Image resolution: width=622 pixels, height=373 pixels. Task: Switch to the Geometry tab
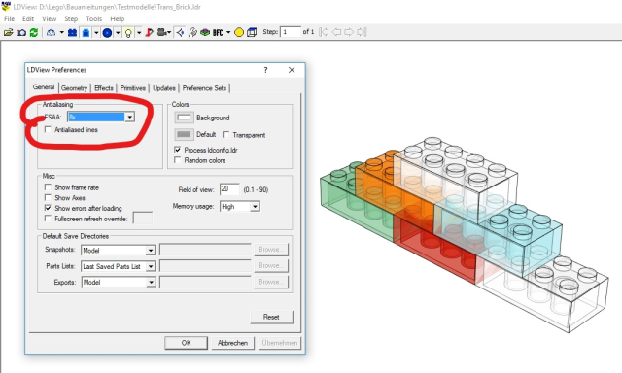(x=74, y=88)
